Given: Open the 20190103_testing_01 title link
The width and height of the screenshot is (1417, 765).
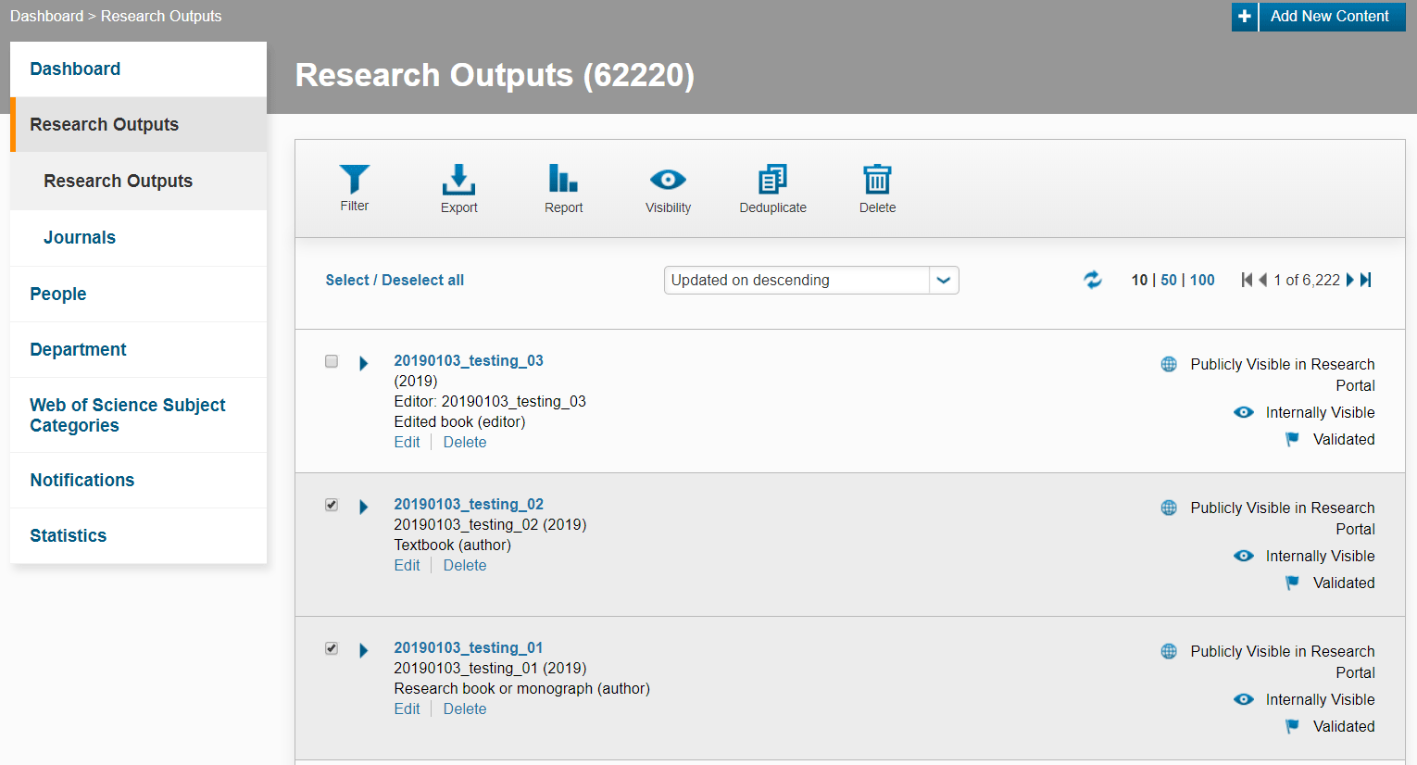Looking at the screenshot, I should pyautogui.click(x=469, y=647).
